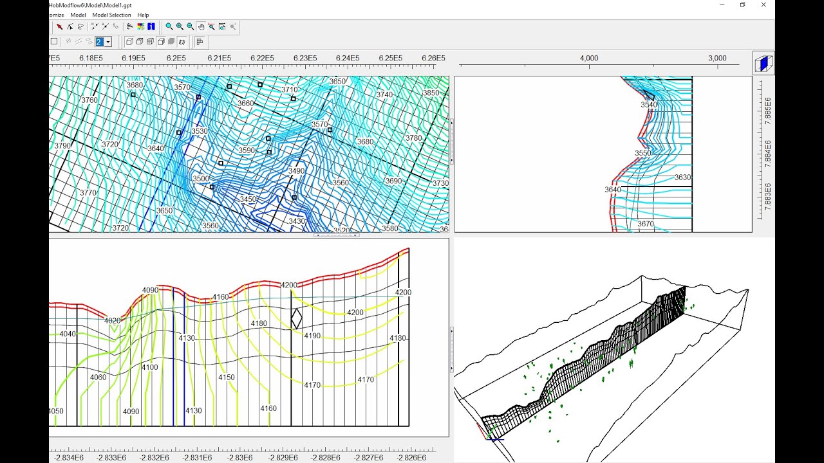Open the Help menu
Screen dimensions: 824x463
[x=143, y=15]
